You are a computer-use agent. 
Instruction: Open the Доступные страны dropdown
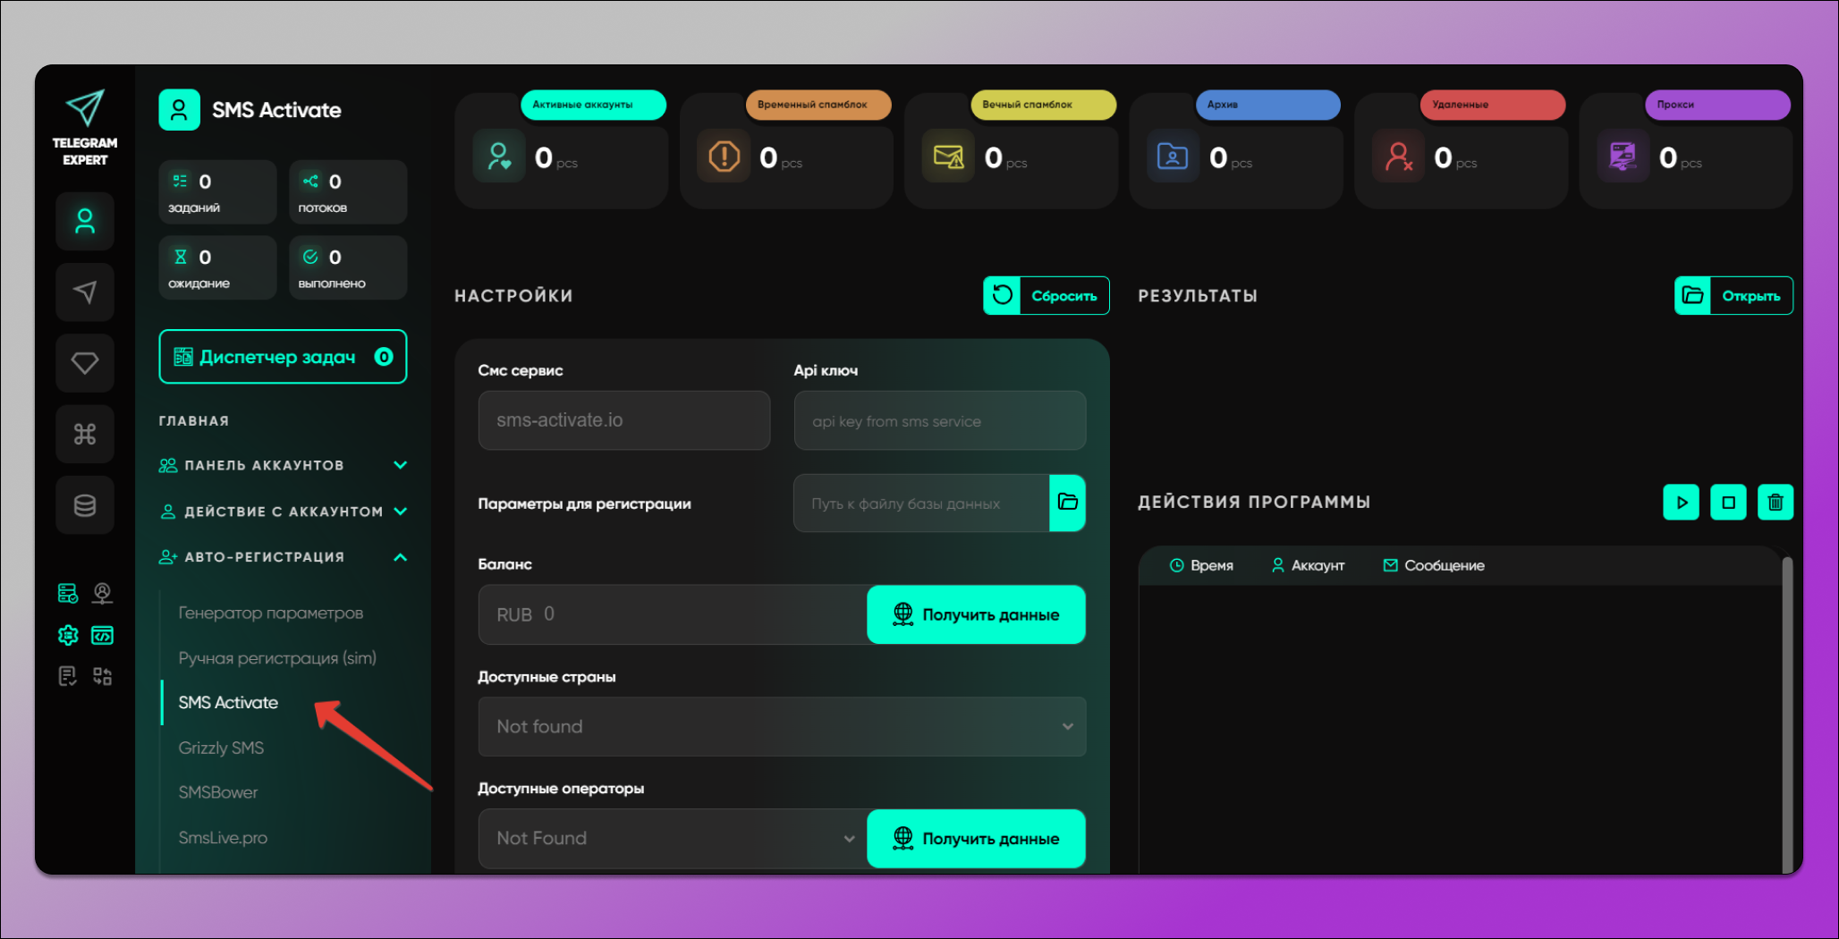782,726
